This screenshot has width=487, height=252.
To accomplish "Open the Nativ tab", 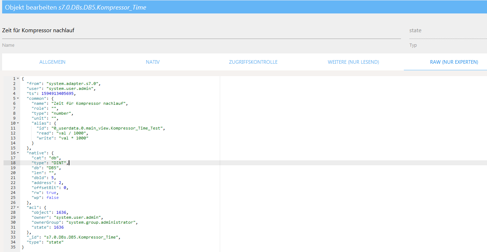I will click(153, 62).
